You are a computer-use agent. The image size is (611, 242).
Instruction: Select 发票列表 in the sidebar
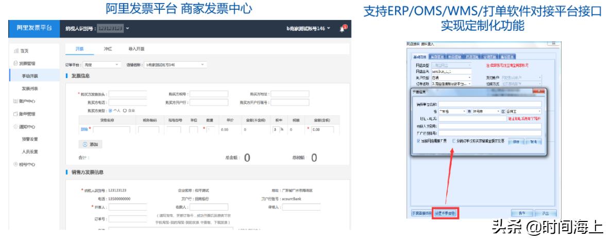(x=29, y=88)
